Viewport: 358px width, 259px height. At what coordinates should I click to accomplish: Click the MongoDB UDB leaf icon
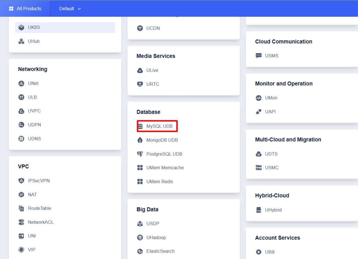140,140
